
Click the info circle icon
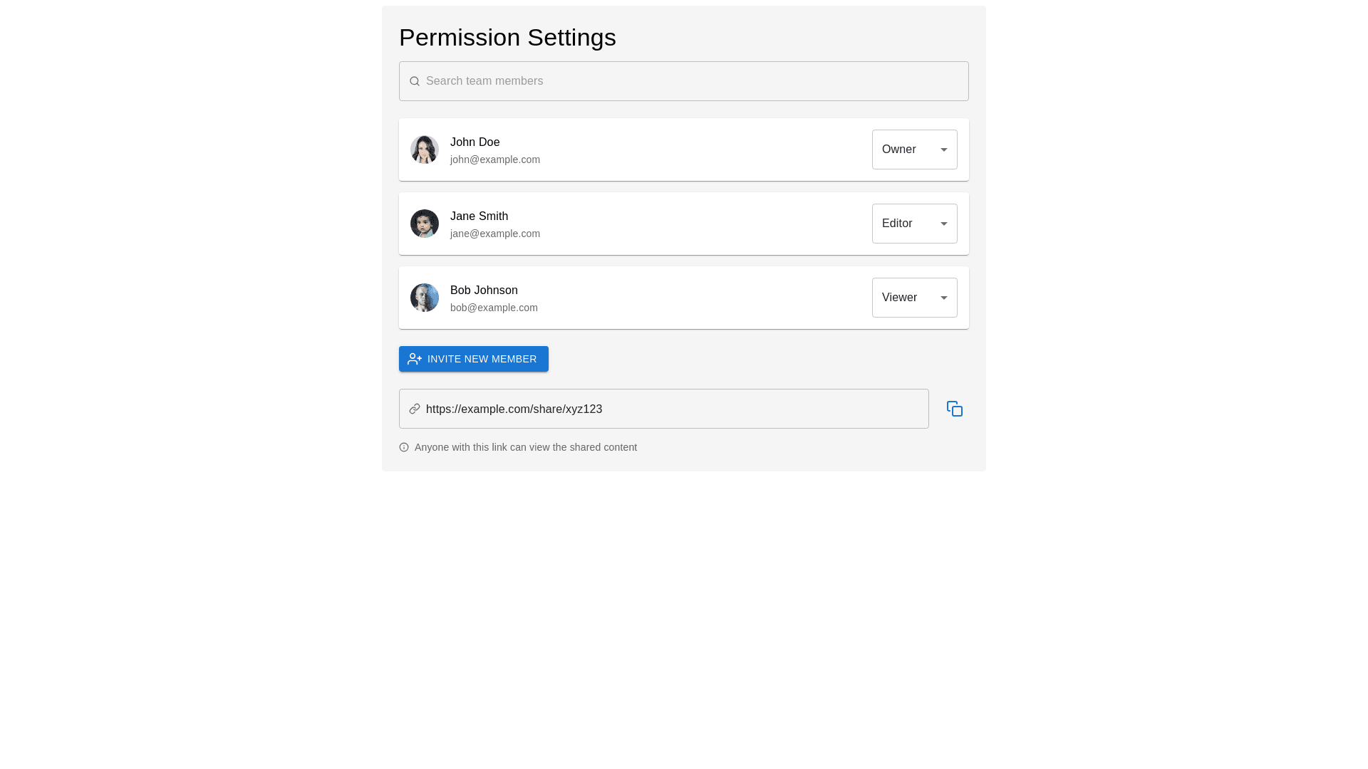(404, 447)
